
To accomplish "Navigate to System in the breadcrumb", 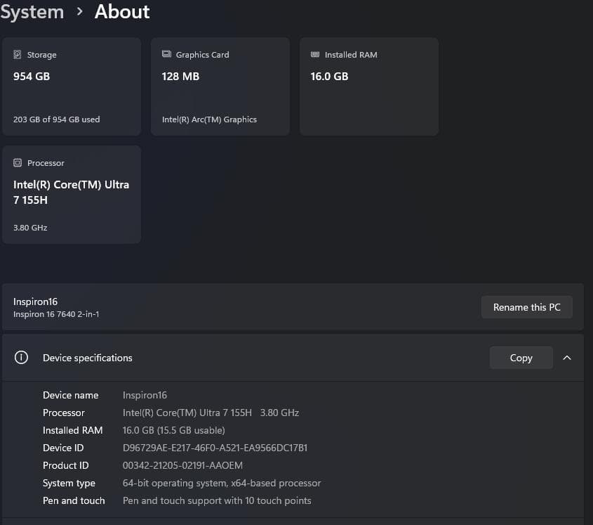I will [32, 12].
